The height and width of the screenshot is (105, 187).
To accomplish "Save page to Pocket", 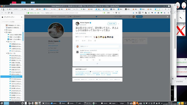I will tap(116, 13).
